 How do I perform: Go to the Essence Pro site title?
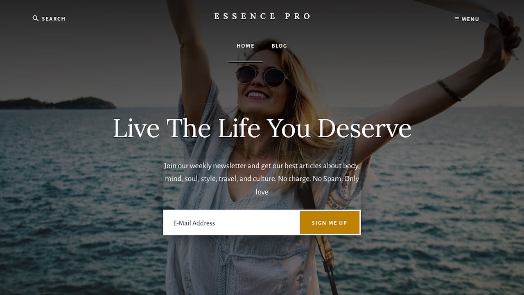tap(262, 16)
